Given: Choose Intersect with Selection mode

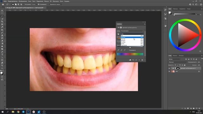Looking at the screenshot, I should pos(21,4).
